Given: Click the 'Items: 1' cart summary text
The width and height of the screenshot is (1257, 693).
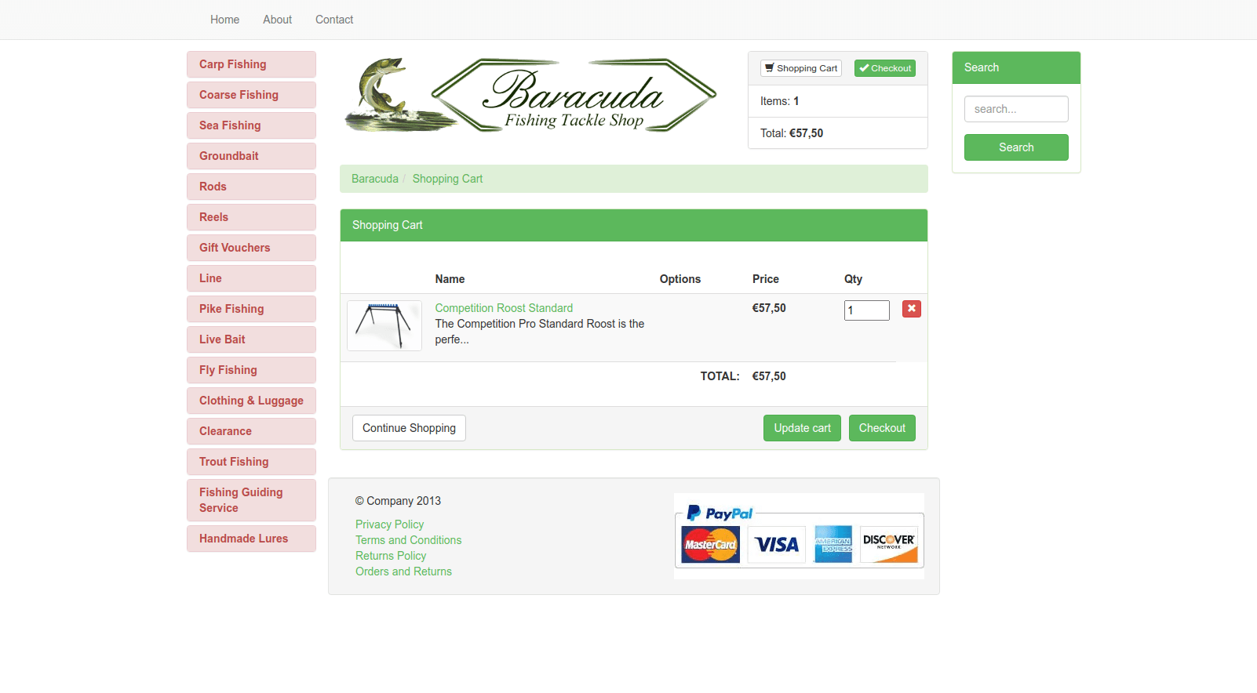Looking at the screenshot, I should click(x=779, y=101).
